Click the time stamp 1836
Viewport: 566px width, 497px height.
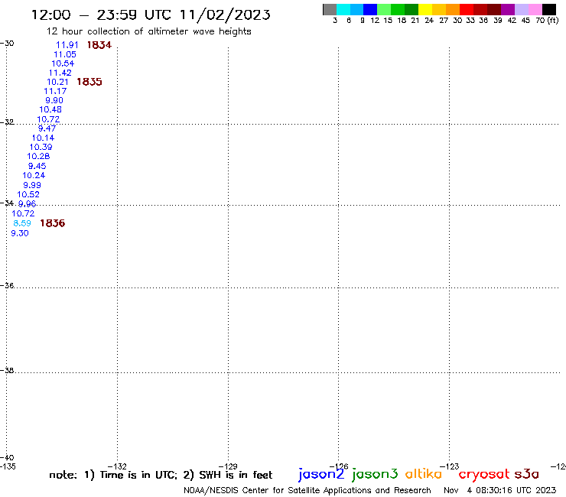coord(53,223)
